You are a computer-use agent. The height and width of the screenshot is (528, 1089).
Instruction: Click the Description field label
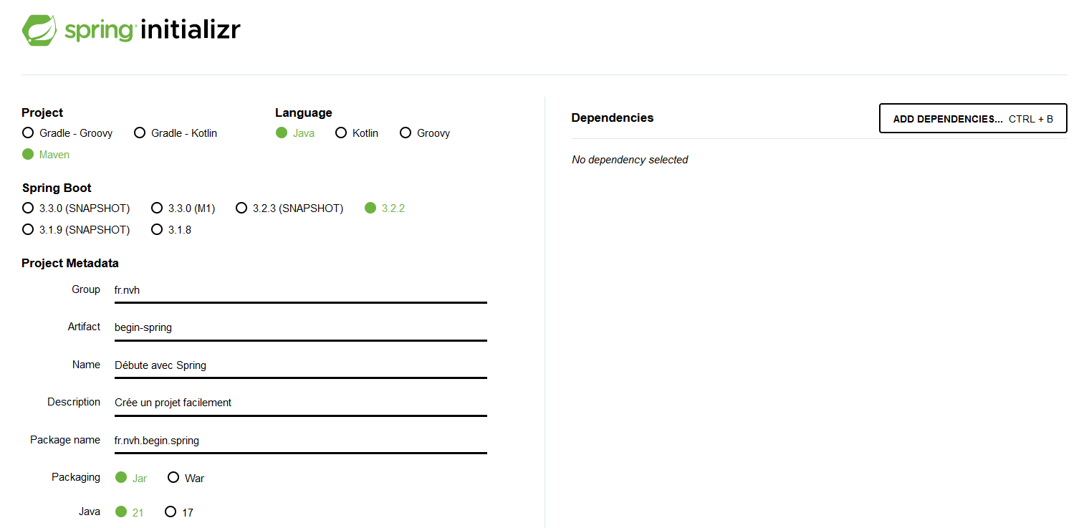tap(74, 402)
